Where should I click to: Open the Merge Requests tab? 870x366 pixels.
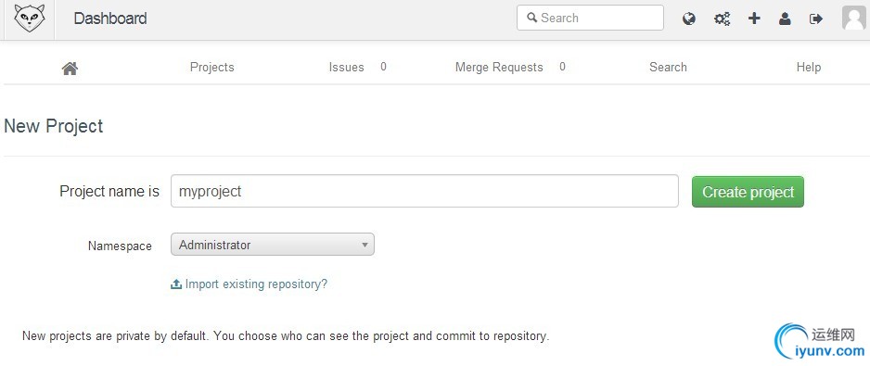click(499, 67)
